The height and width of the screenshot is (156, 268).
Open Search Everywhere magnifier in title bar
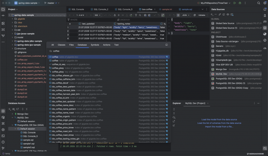[259, 3]
